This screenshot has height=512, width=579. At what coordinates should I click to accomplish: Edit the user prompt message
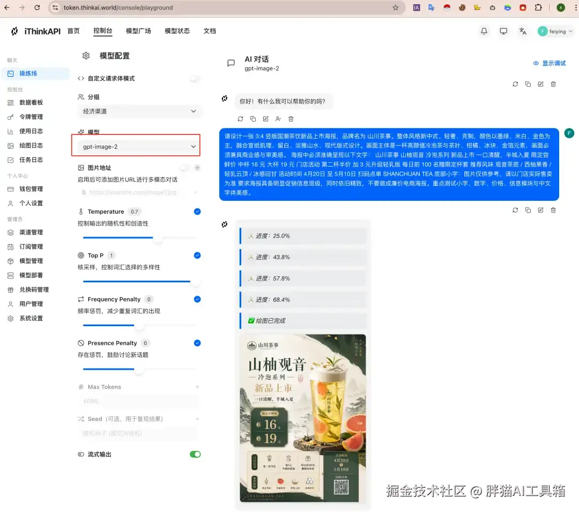[x=540, y=210]
